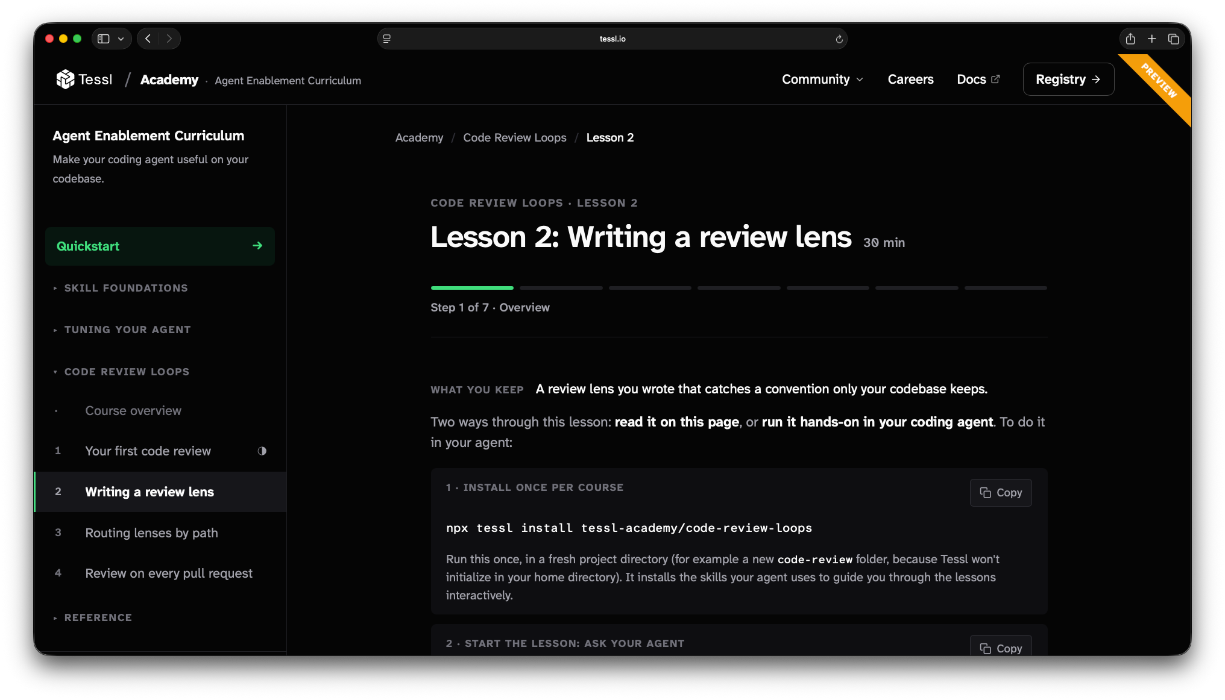This screenshot has width=1225, height=700.
Task: Collapse the Code Review Loops section
Action: coord(121,372)
